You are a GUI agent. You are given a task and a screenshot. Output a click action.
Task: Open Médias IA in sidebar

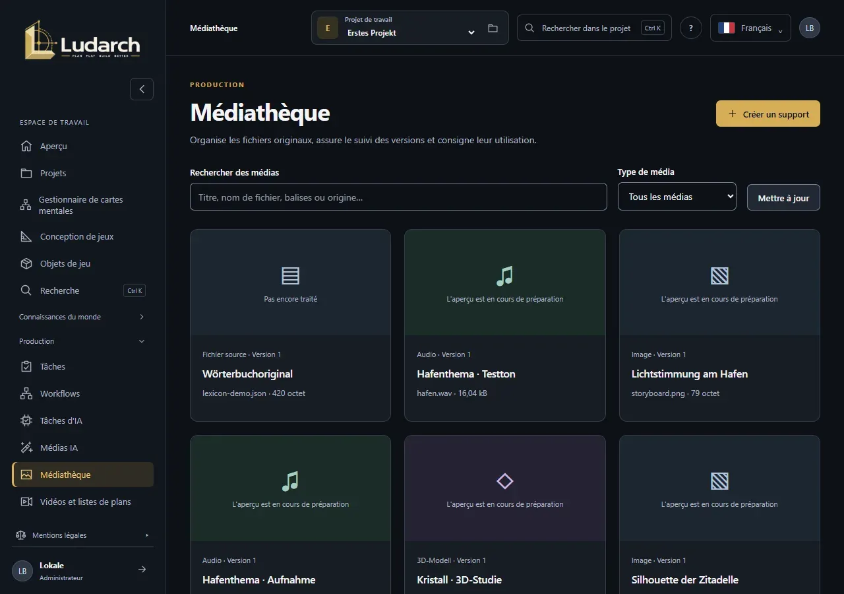pos(82,447)
